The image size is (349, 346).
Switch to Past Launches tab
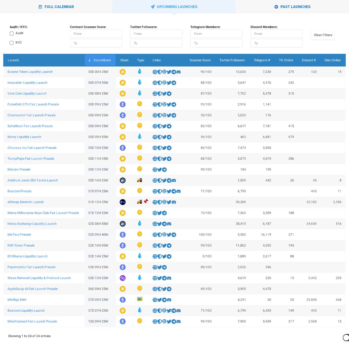click(x=292, y=7)
